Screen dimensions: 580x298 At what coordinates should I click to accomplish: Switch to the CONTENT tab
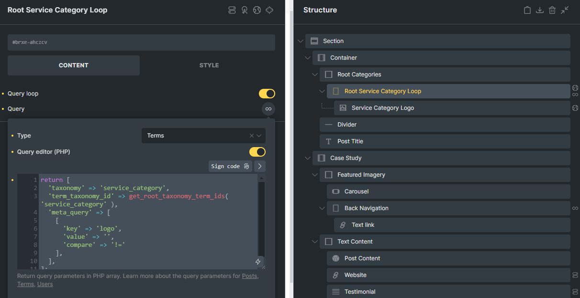coord(74,65)
